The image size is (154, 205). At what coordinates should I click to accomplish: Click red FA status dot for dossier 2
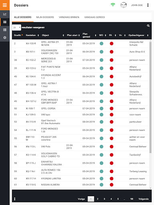click(x=111, y=44)
